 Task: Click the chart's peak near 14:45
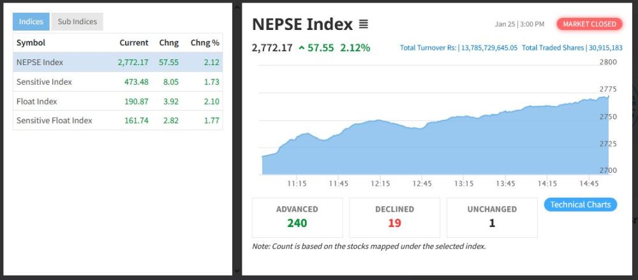click(x=608, y=97)
